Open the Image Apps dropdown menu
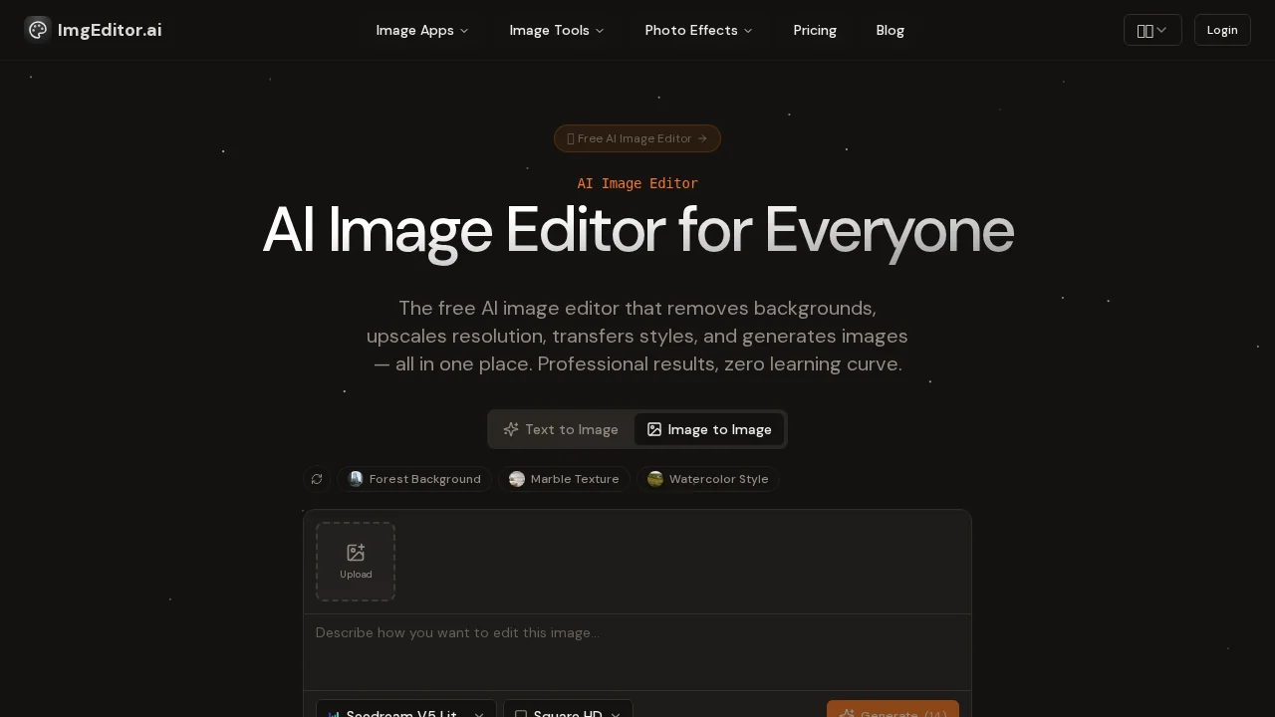This screenshot has width=1275, height=717. 422,30
